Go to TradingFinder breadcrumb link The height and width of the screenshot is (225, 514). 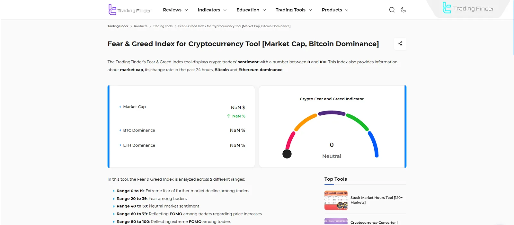118,26
